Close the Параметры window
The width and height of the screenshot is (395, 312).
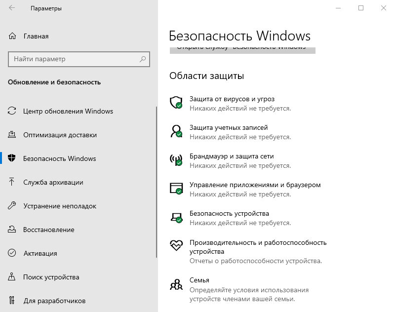point(384,8)
